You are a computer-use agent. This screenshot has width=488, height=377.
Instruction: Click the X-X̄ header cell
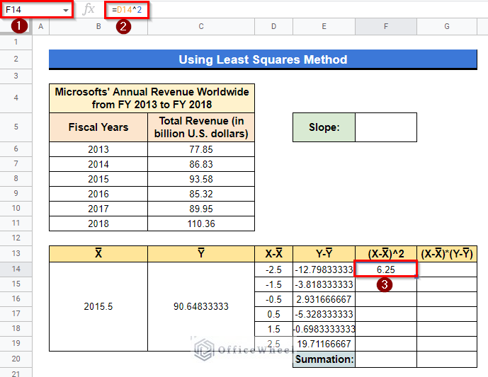[x=273, y=254]
